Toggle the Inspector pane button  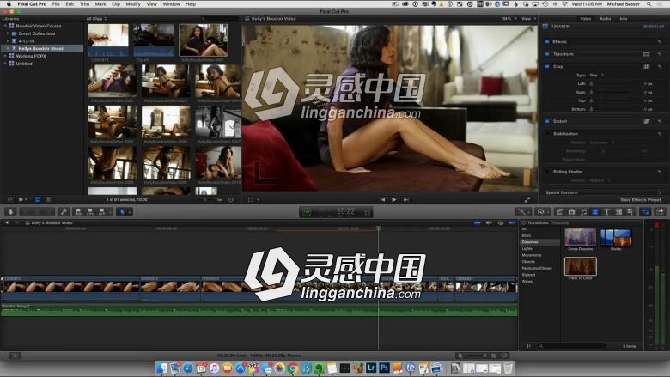[646, 212]
